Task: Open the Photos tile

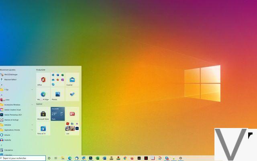Action: (x=57, y=94)
